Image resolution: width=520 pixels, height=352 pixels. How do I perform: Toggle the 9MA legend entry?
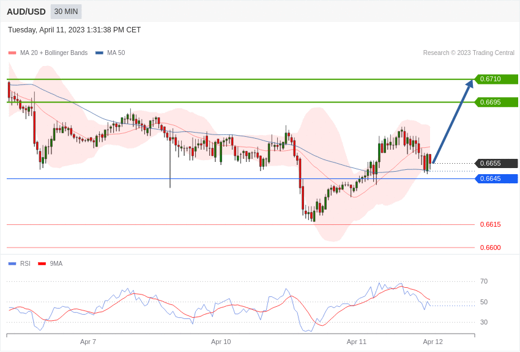50,263
